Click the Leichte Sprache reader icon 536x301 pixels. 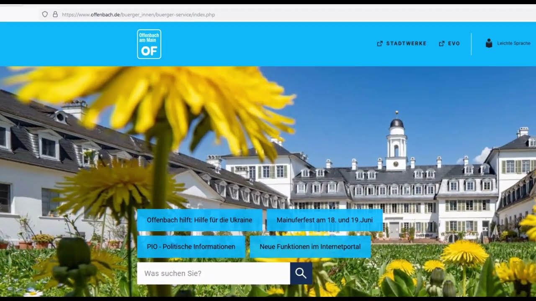click(x=489, y=43)
